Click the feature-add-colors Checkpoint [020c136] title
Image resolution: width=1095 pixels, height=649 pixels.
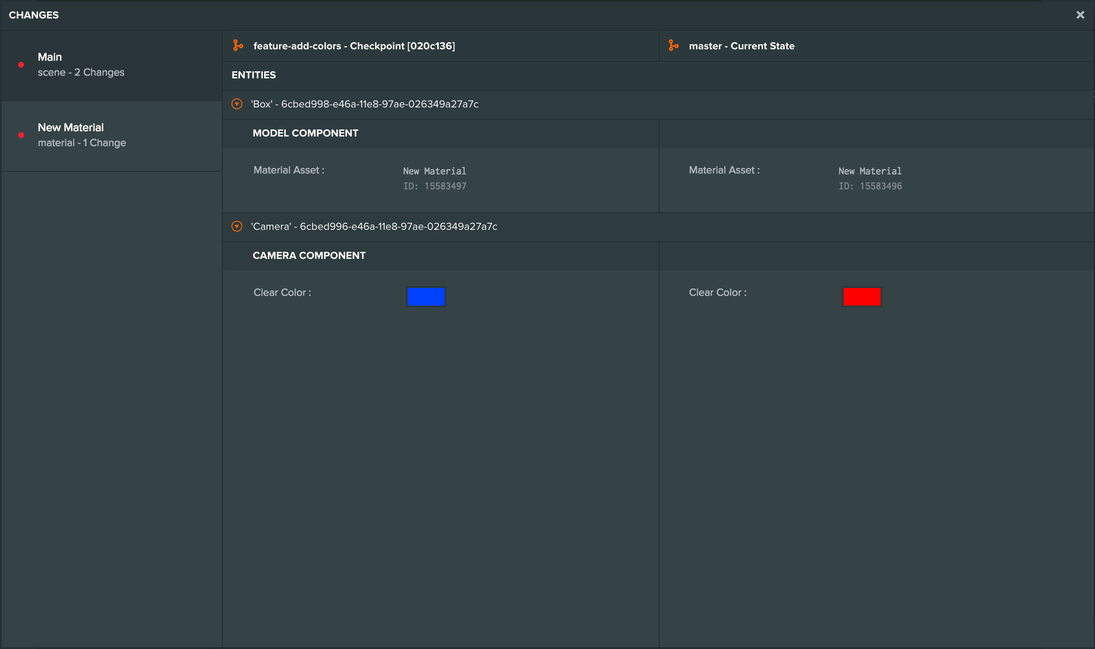354,46
